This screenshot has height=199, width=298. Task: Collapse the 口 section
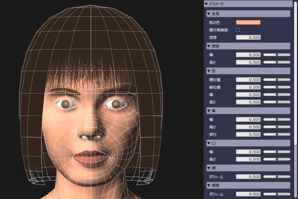208,143
